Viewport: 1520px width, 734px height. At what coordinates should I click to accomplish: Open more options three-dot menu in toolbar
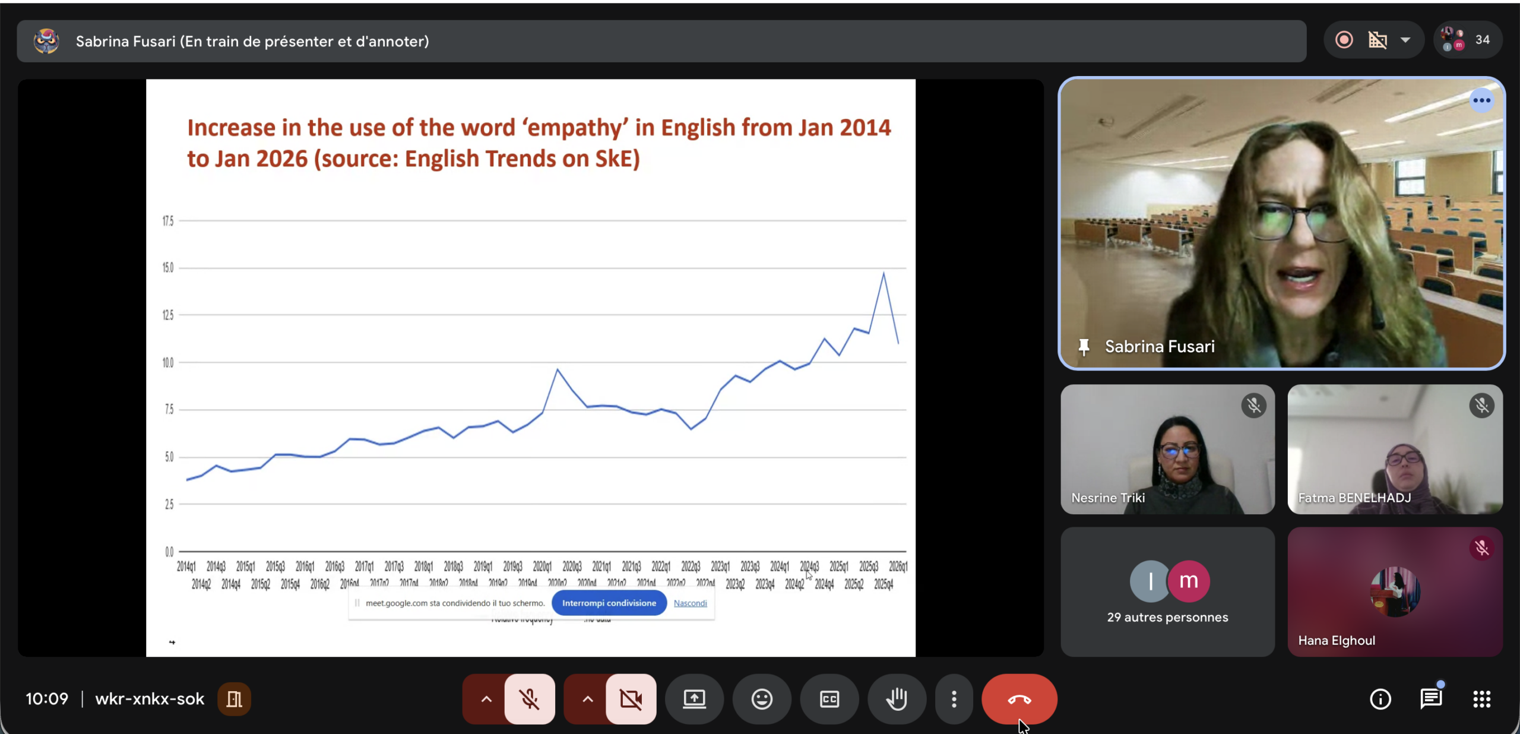954,699
